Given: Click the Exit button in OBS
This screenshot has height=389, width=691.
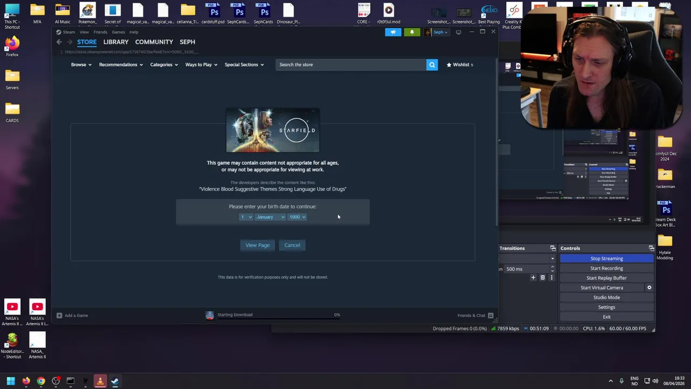Looking at the screenshot, I should click(607, 317).
